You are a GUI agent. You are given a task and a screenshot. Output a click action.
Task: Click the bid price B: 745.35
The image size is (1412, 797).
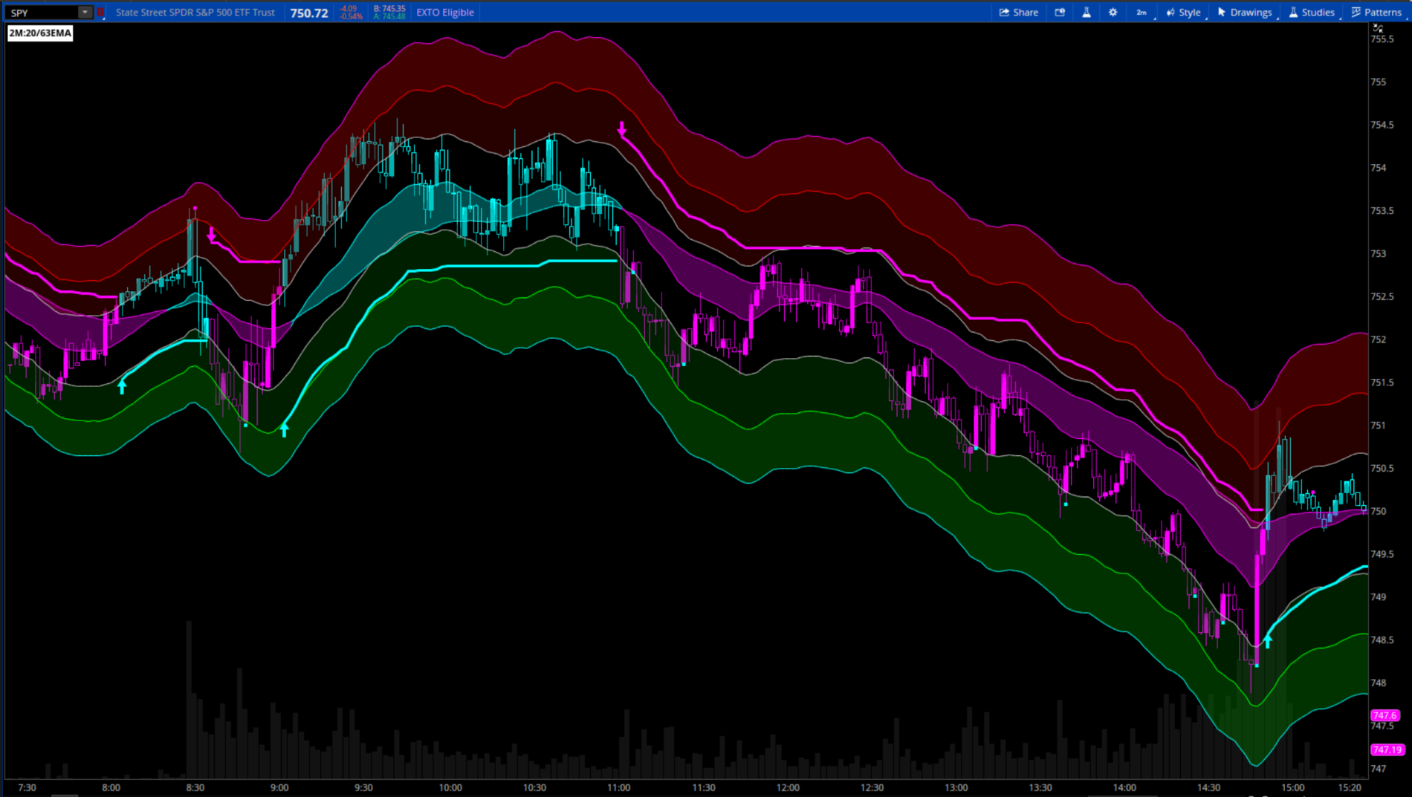tap(389, 9)
